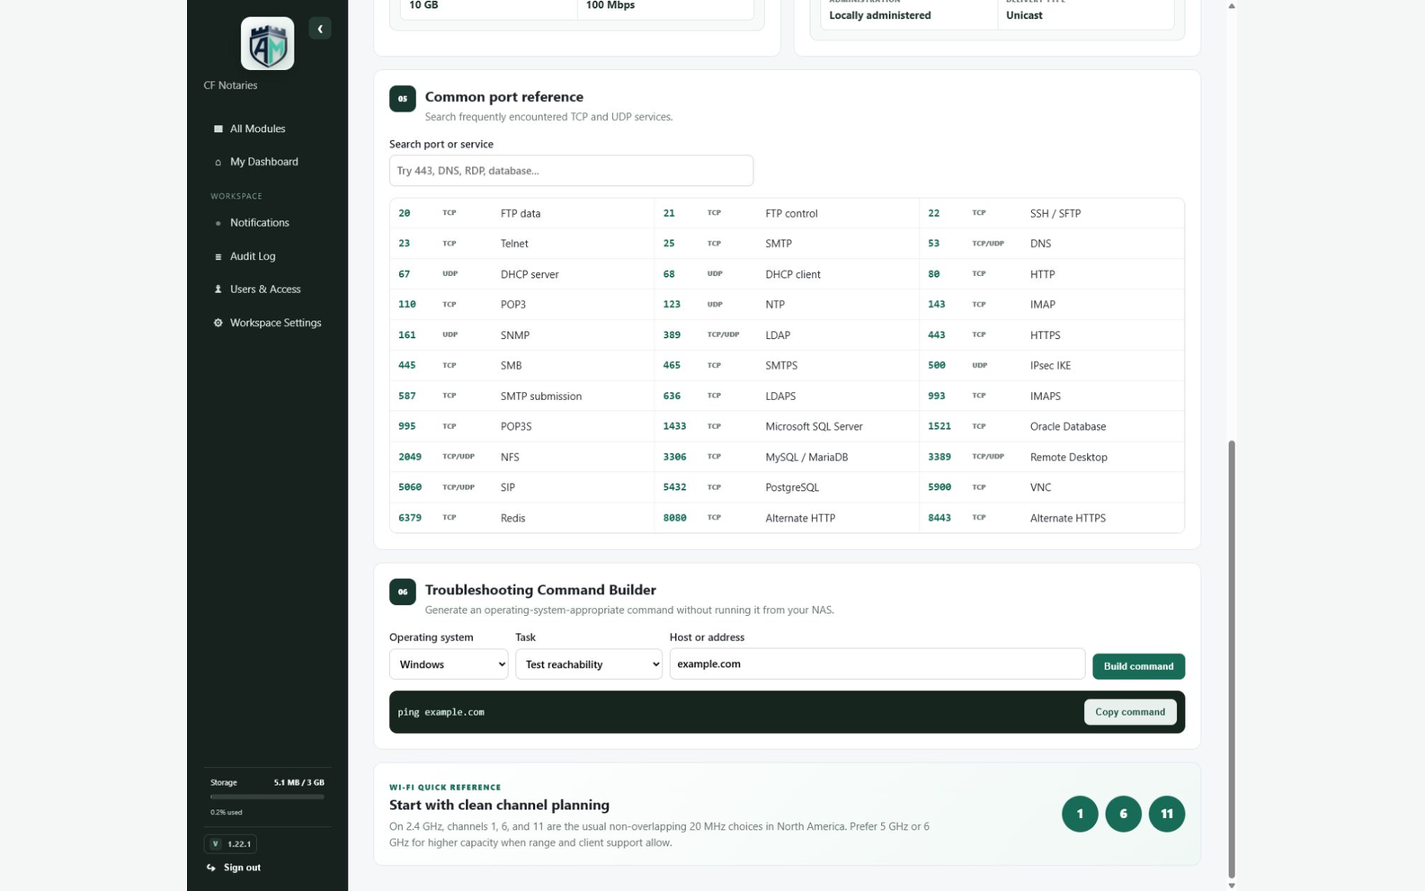Click the Notifications dot icon

click(x=218, y=223)
